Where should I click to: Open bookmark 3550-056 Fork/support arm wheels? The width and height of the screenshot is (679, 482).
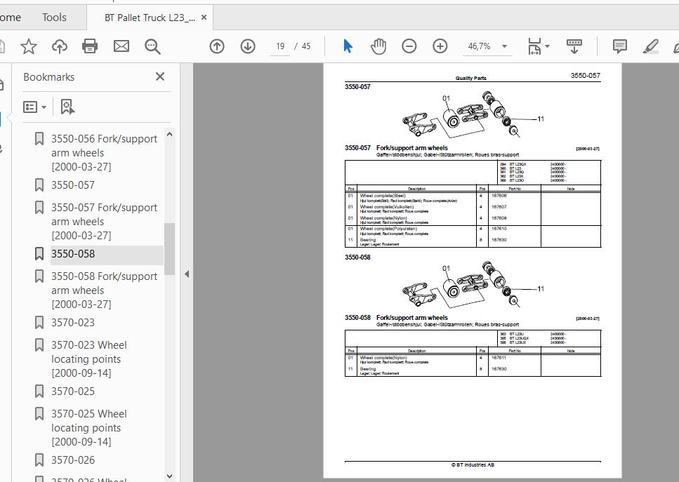tap(104, 153)
